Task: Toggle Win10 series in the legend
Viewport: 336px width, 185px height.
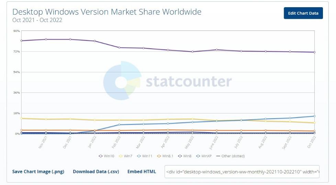Action: [x=107, y=156]
